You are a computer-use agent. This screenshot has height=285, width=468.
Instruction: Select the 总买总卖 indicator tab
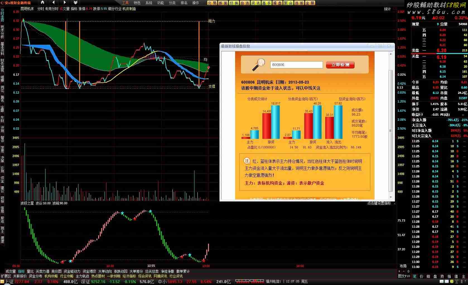pyautogui.click(x=152, y=271)
